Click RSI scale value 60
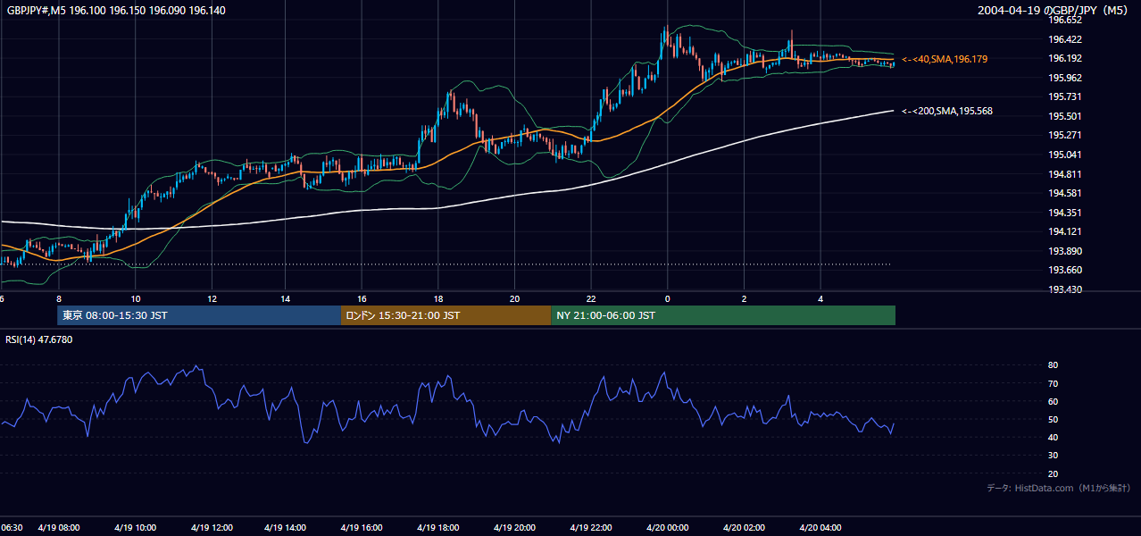Viewport: 1141px width, 536px height. click(1053, 401)
